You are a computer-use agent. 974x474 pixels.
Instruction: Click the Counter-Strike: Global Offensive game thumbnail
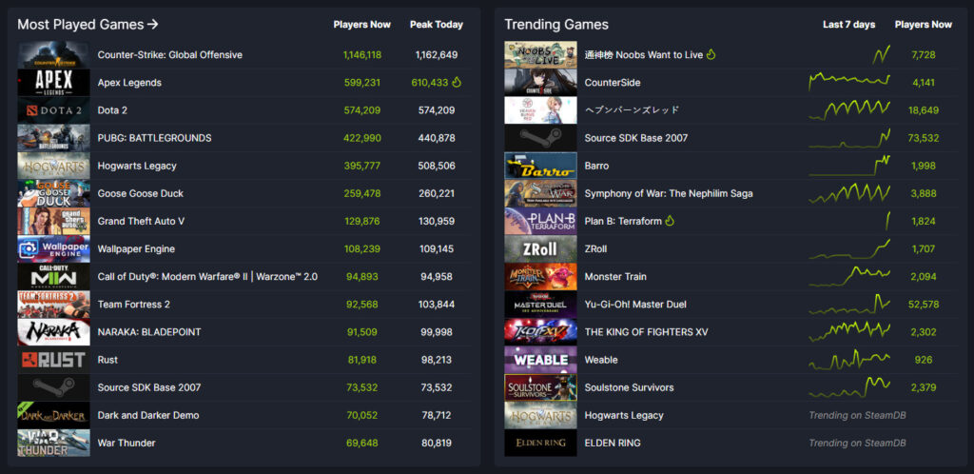(53, 55)
